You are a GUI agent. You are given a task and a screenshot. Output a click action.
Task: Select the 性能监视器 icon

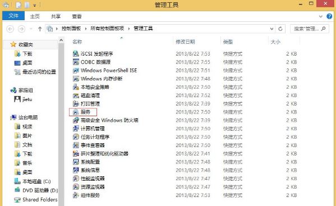point(76,178)
